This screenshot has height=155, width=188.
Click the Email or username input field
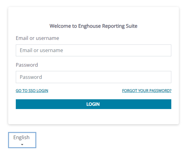pos(93,51)
